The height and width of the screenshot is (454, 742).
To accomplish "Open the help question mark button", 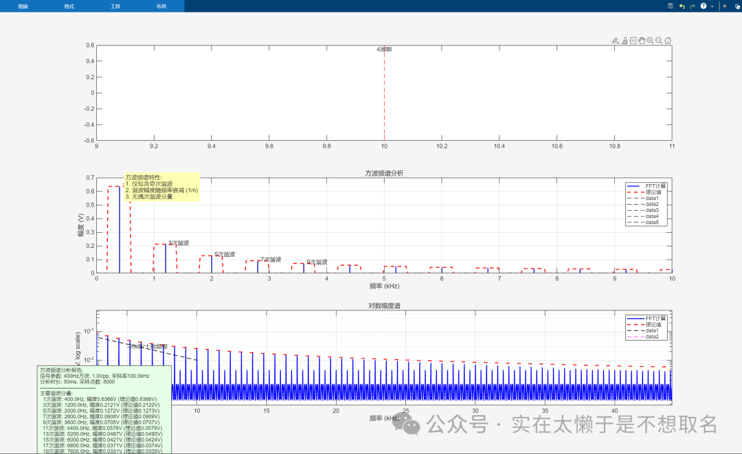I will pyautogui.click(x=704, y=5).
